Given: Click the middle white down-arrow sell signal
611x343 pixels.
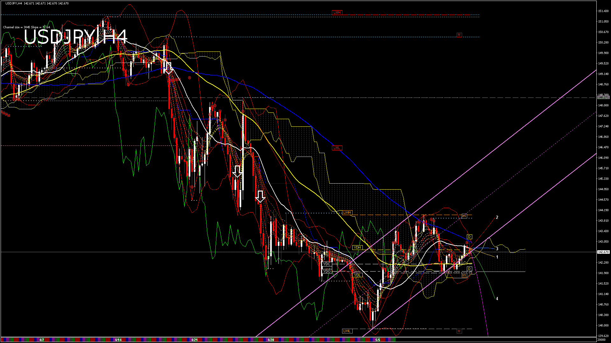Looking at the screenshot, I should (x=237, y=171).
